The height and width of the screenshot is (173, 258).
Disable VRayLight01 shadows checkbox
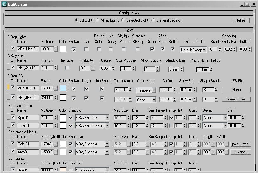click(x=74, y=49)
